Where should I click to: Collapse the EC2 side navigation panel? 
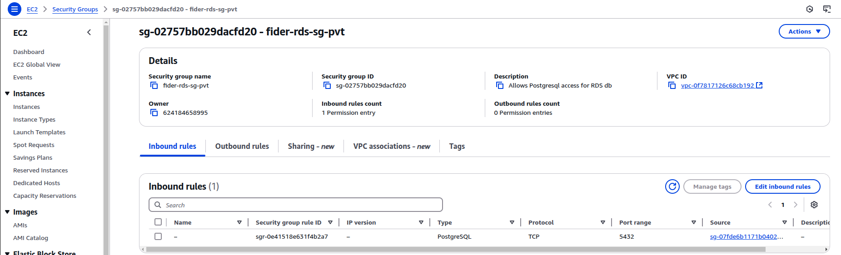tap(89, 32)
